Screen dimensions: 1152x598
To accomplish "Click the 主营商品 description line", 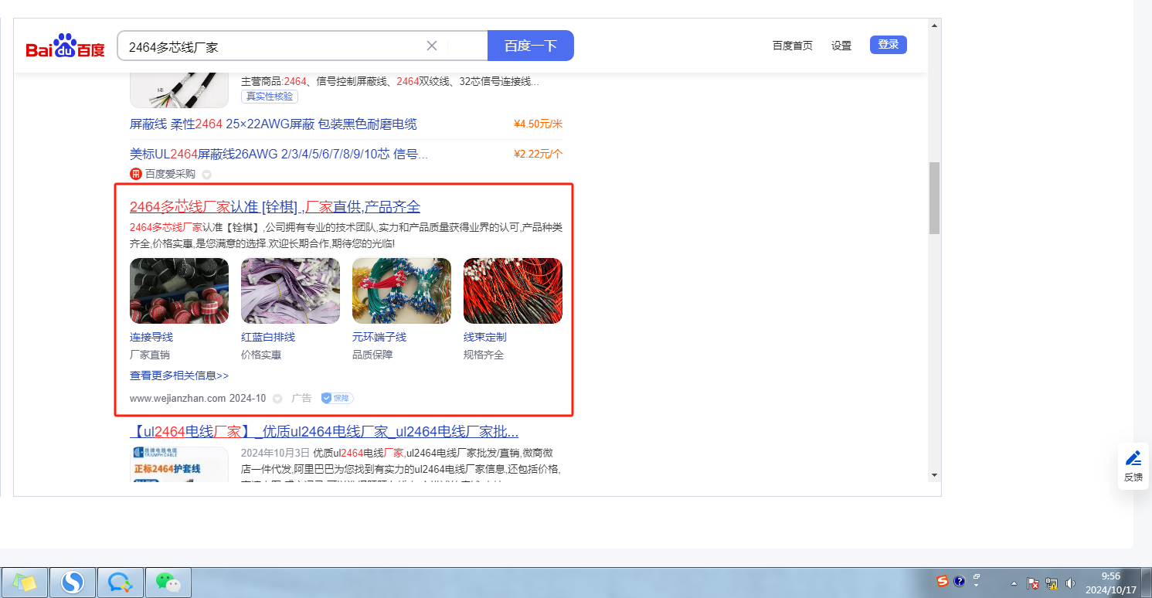I will tap(390, 81).
